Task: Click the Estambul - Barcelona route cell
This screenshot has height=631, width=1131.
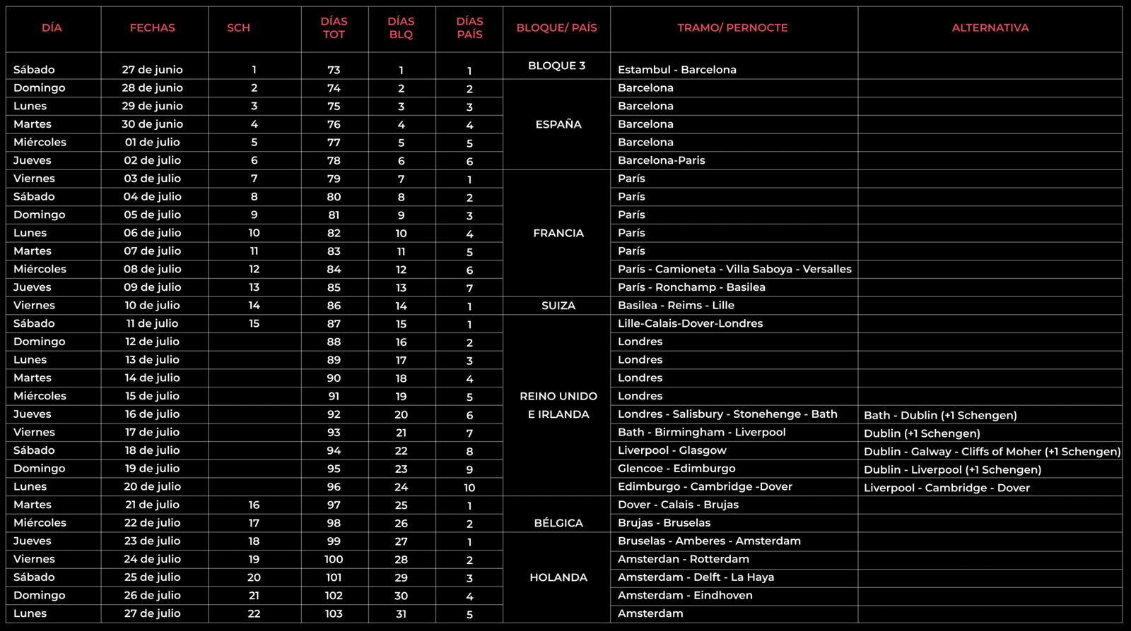Action: click(676, 70)
